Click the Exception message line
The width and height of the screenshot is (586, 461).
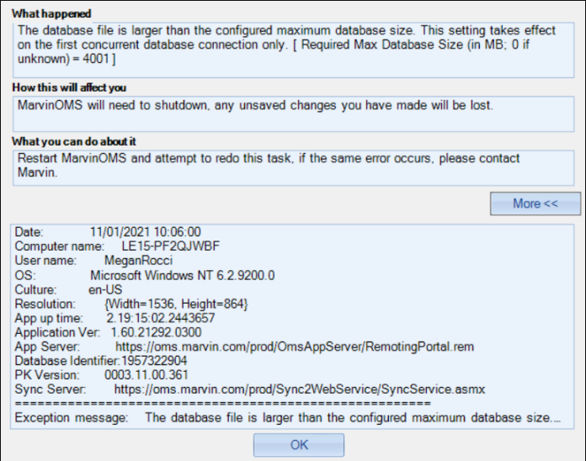point(288,417)
